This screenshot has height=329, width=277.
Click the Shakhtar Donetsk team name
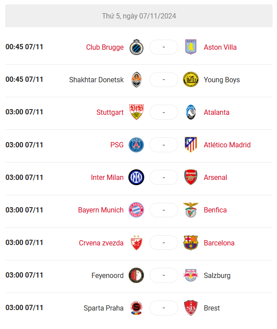[96, 80]
